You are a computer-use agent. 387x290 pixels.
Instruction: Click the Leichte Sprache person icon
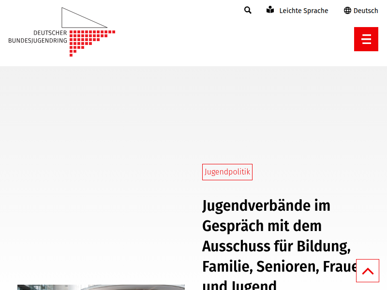270,10
